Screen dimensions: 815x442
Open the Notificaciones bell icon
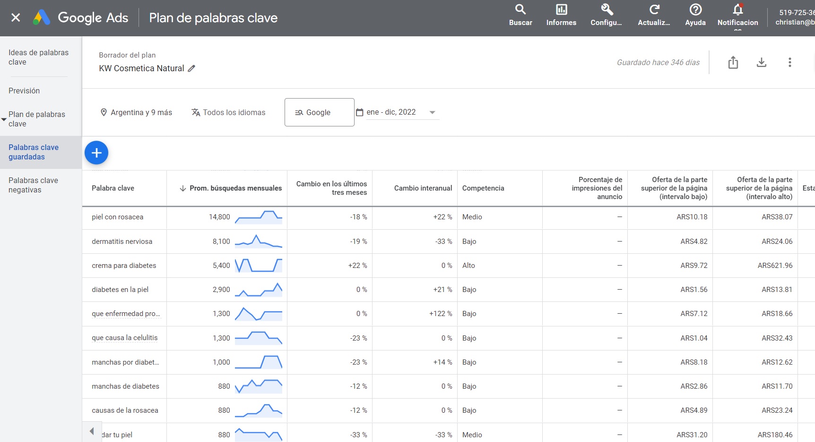click(x=737, y=10)
